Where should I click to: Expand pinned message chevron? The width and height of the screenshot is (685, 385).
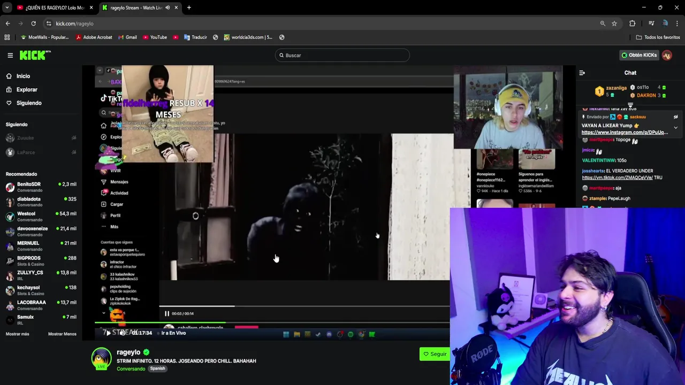click(675, 128)
